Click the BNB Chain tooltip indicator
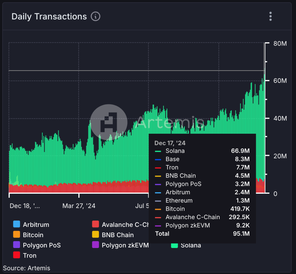296x274 pixels. coord(158,176)
